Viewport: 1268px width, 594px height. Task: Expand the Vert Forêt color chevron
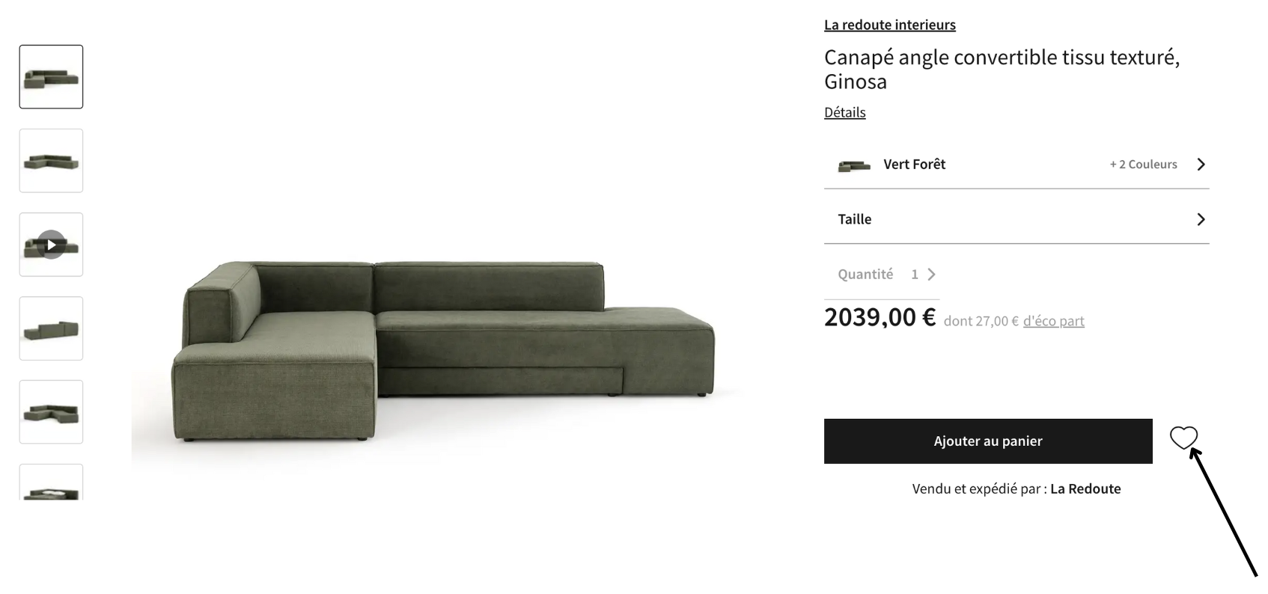[x=1201, y=165]
